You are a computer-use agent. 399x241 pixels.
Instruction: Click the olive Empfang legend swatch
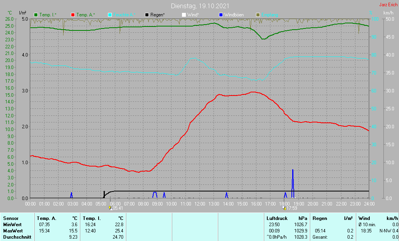point(258,15)
